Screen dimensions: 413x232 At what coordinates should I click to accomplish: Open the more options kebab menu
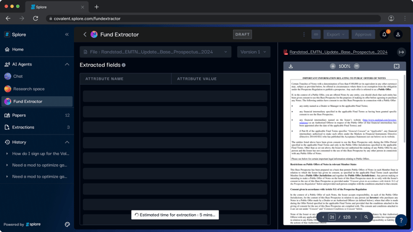coord(304,35)
